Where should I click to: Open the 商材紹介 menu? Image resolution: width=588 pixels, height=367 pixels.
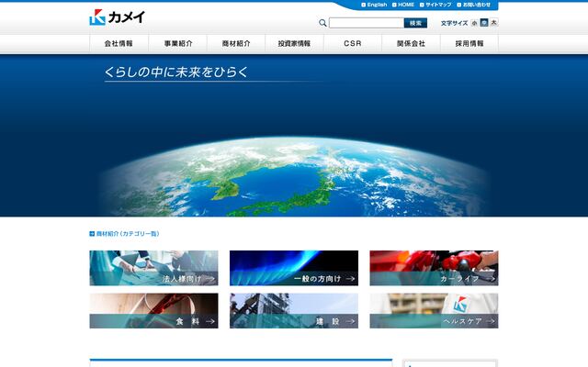[x=236, y=43]
